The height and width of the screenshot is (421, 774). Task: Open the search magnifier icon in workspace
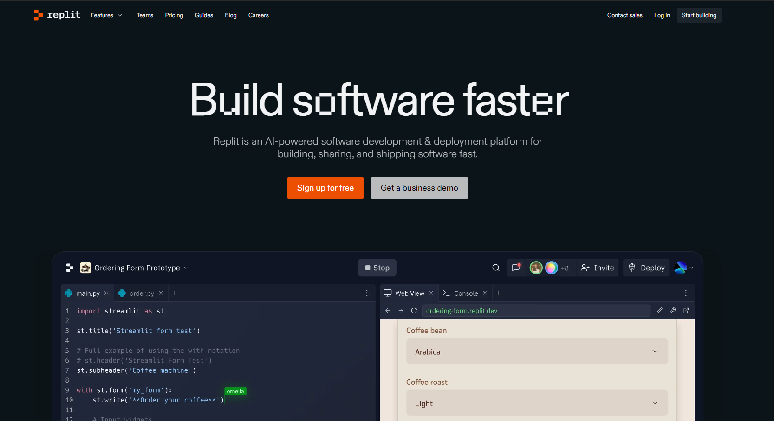[496, 268]
